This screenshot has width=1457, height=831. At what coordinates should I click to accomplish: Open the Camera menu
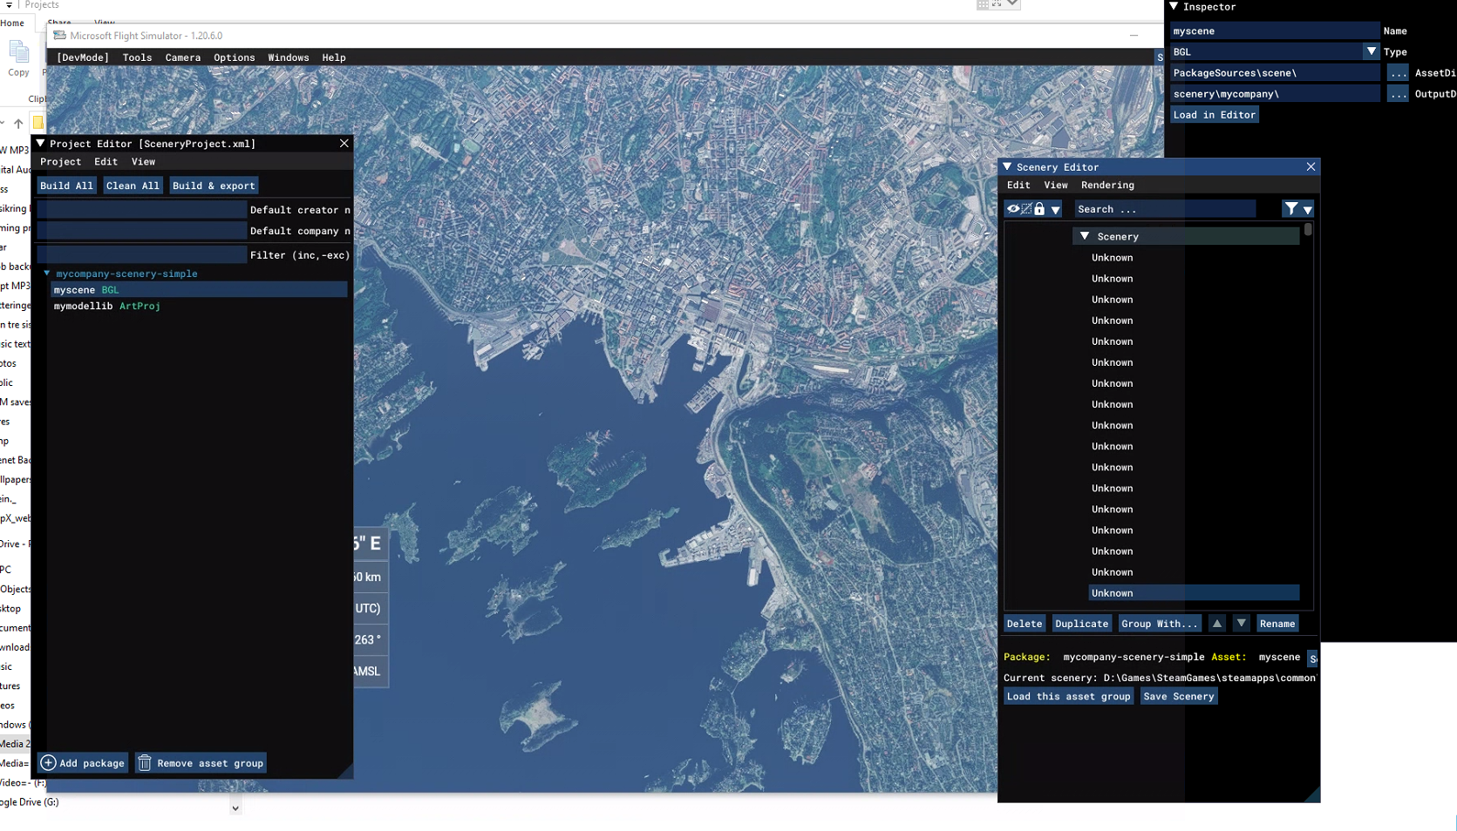tap(183, 57)
